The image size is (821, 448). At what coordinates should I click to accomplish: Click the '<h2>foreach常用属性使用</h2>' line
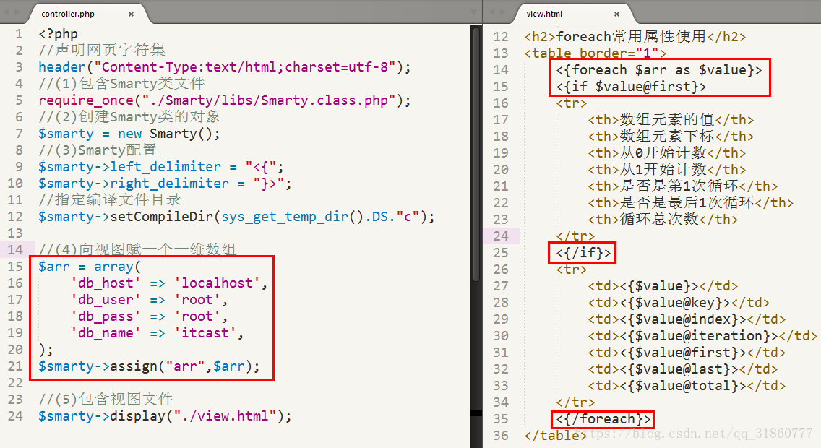(635, 37)
